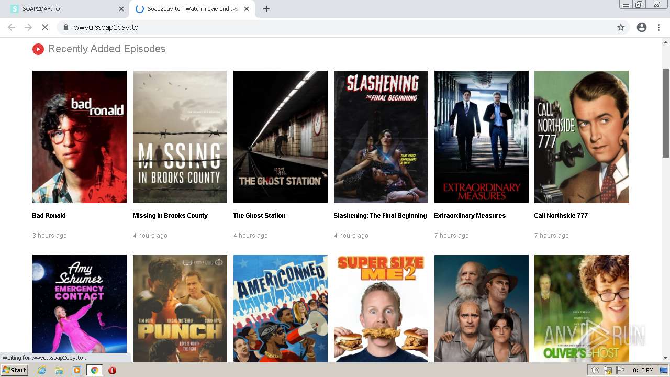Open media player taskbar icon
670x377 pixels.
coord(77,370)
